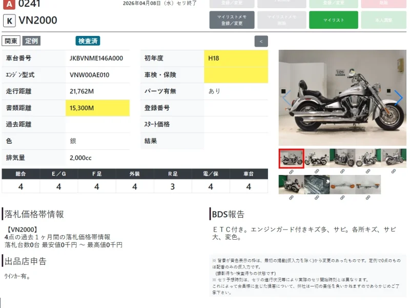The width and height of the screenshot is (410, 308).
Task: Click the yellow 15,300M document distance cell
Action: pos(97,108)
